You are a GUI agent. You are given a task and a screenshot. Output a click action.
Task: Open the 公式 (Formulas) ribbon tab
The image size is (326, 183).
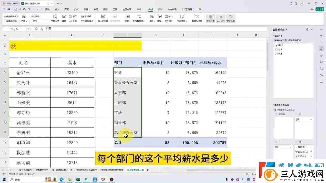pos(76,9)
